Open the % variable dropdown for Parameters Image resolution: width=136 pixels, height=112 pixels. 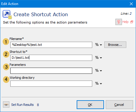tap(98, 71)
